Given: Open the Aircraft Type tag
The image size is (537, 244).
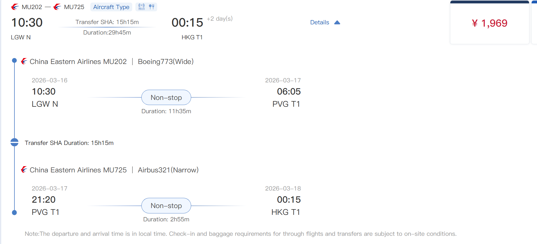Looking at the screenshot, I should click(x=111, y=7).
